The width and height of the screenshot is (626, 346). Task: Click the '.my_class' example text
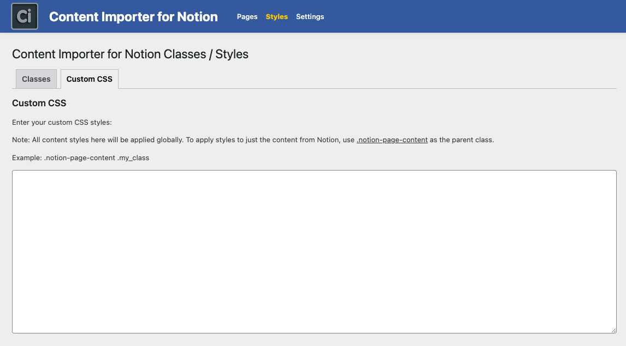(x=133, y=158)
